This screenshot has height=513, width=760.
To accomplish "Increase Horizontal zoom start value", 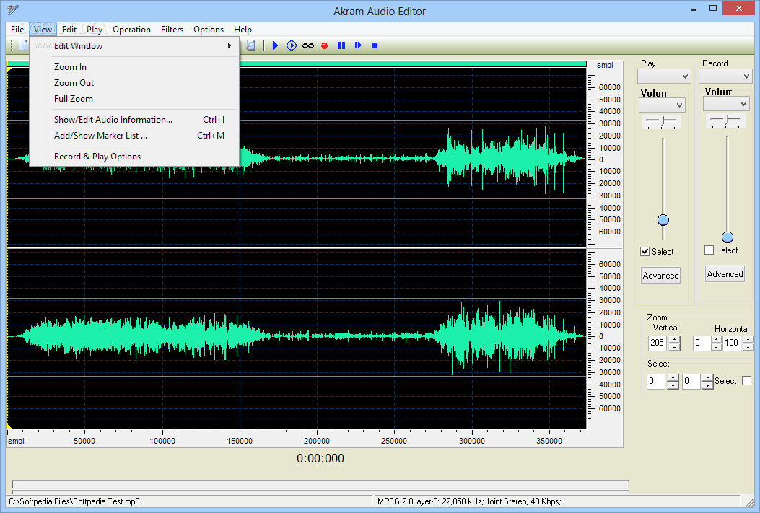I will tap(717, 339).
